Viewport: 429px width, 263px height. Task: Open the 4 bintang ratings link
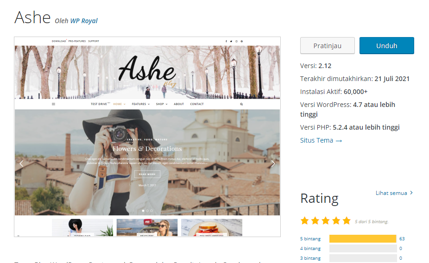click(310, 249)
